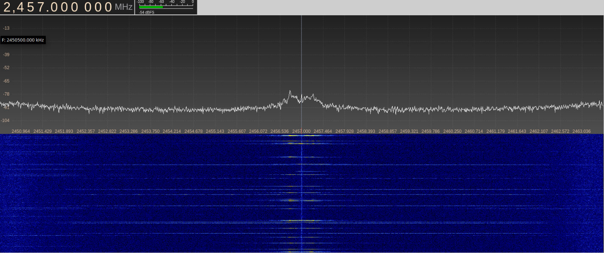Screen dimensions: 604x253
Task: Click the -104 dB axis label
Action: [x=6, y=121]
